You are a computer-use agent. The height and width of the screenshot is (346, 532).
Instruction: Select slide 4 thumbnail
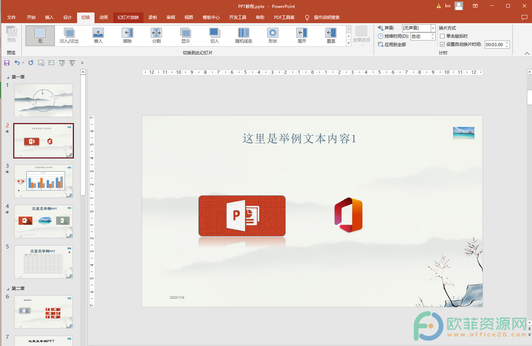pos(43,221)
